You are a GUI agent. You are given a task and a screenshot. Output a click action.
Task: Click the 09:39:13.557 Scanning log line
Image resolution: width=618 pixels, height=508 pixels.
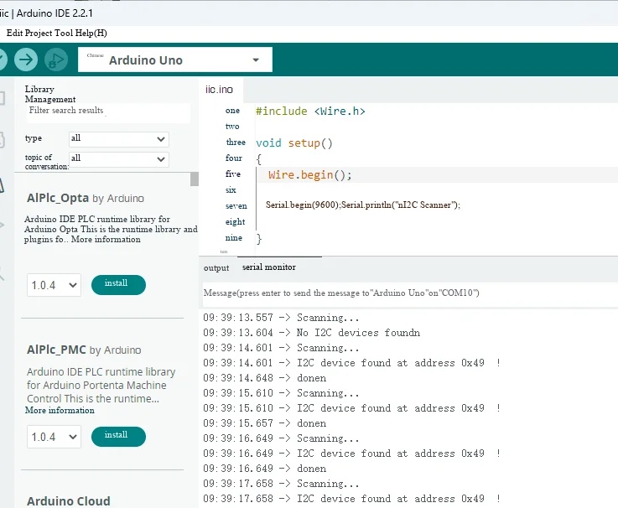(x=281, y=318)
